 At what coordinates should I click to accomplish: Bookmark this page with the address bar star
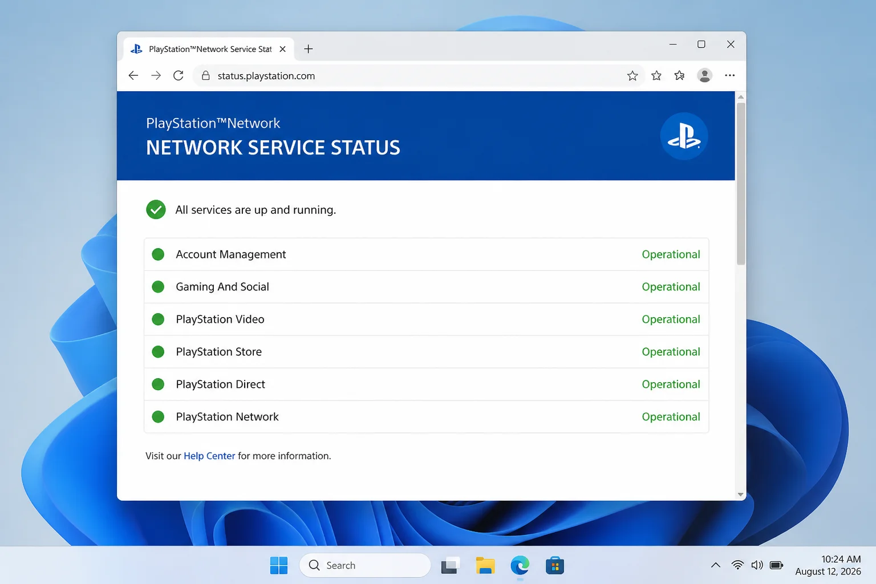coord(632,75)
